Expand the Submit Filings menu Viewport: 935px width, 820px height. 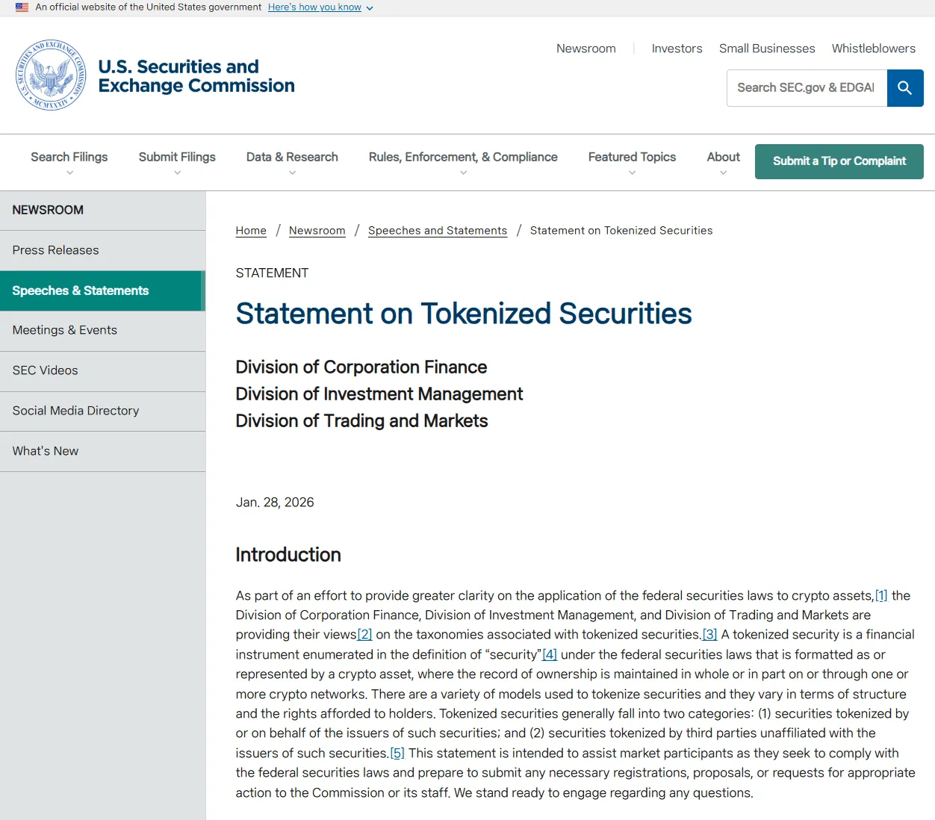177,161
